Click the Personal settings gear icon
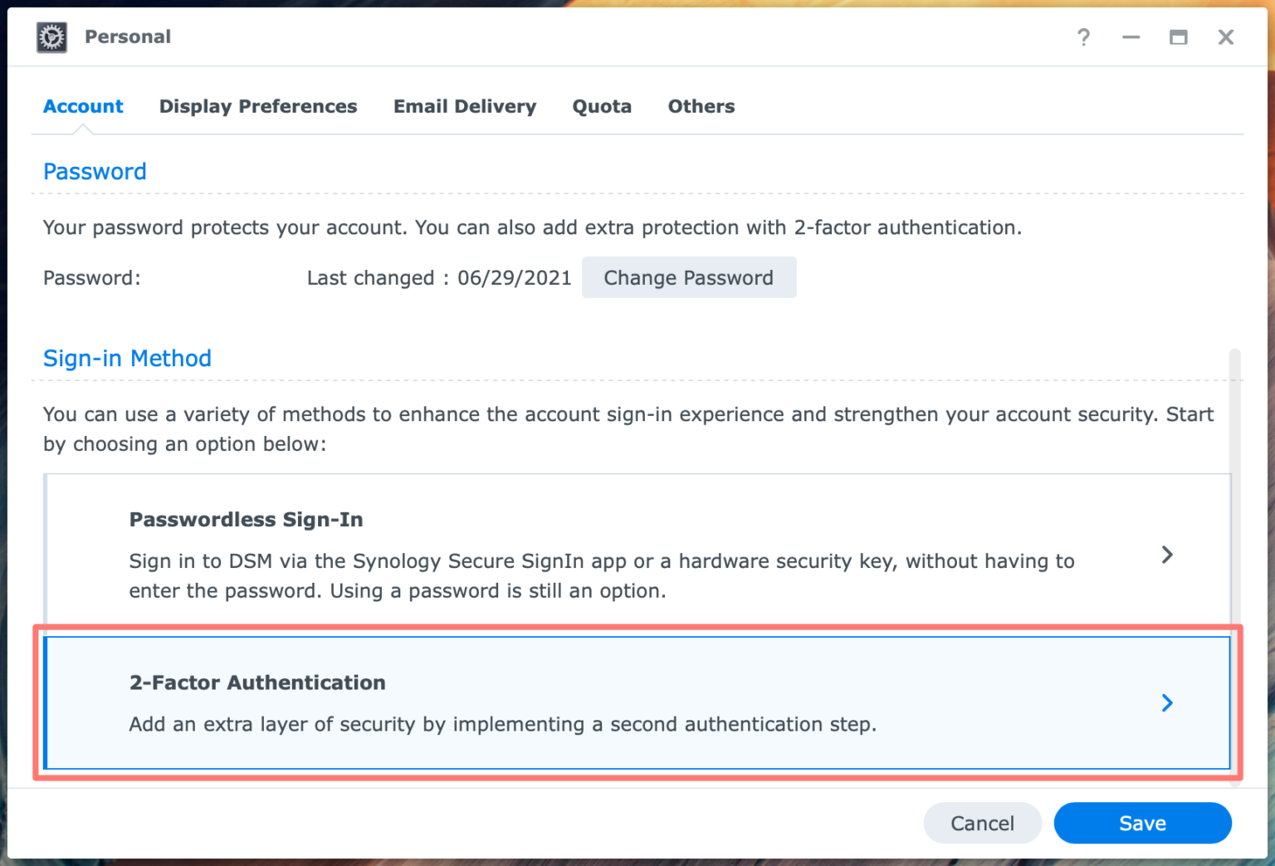Screen dimensions: 1275x866 51,37
